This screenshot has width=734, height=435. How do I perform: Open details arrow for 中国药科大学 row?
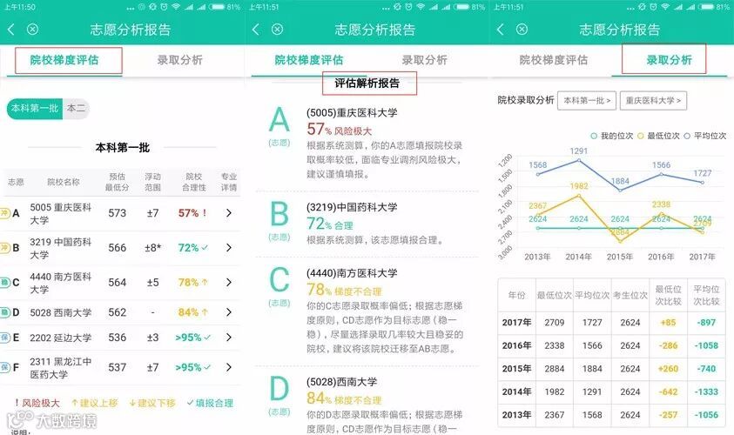[x=228, y=247]
